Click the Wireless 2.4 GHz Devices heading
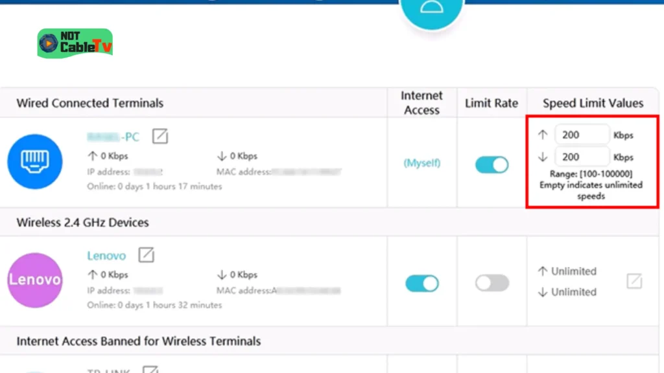664x373 pixels. pyautogui.click(x=82, y=222)
